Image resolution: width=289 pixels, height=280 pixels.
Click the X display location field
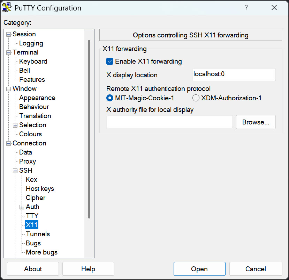(x=234, y=74)
